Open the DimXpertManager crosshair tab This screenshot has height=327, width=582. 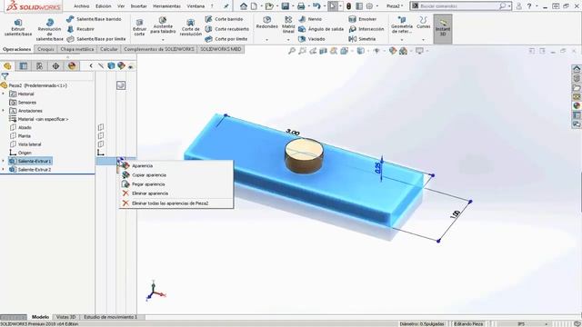pyautogui.click(x=55, y=66)
